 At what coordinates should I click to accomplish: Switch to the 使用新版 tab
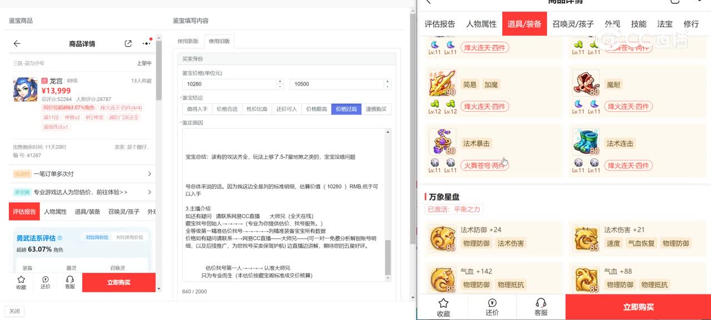click(188, 41)
